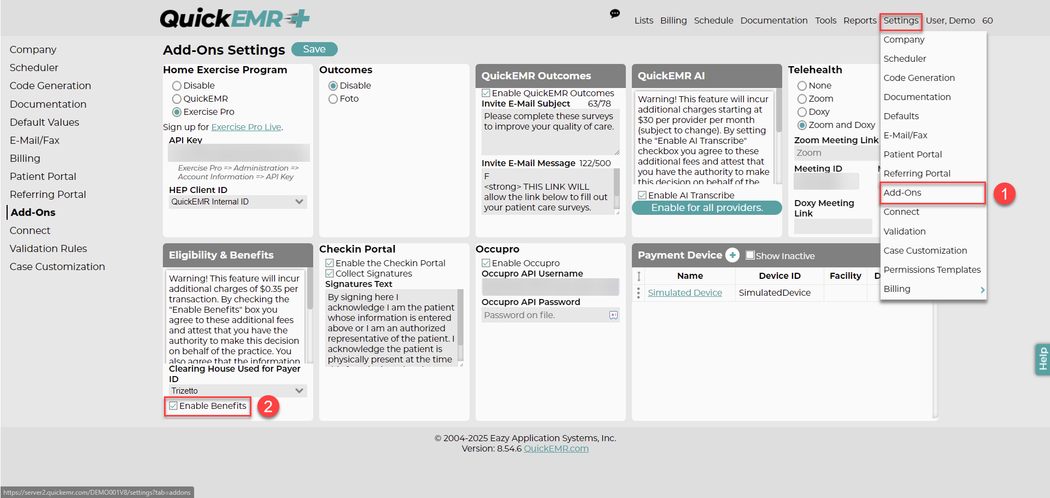Screen dimensions: 1050x498
Task: Open the Billing menu in top navigation
Action: point(673,21)
